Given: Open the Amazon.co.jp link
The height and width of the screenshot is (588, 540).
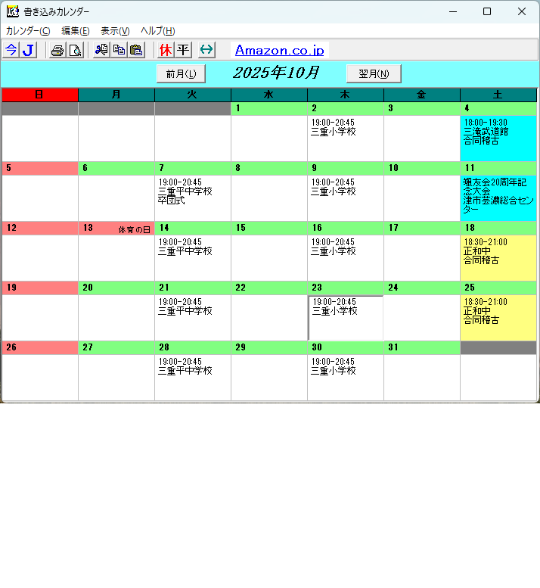Looking at the screenshot, I should coord(279,50).
